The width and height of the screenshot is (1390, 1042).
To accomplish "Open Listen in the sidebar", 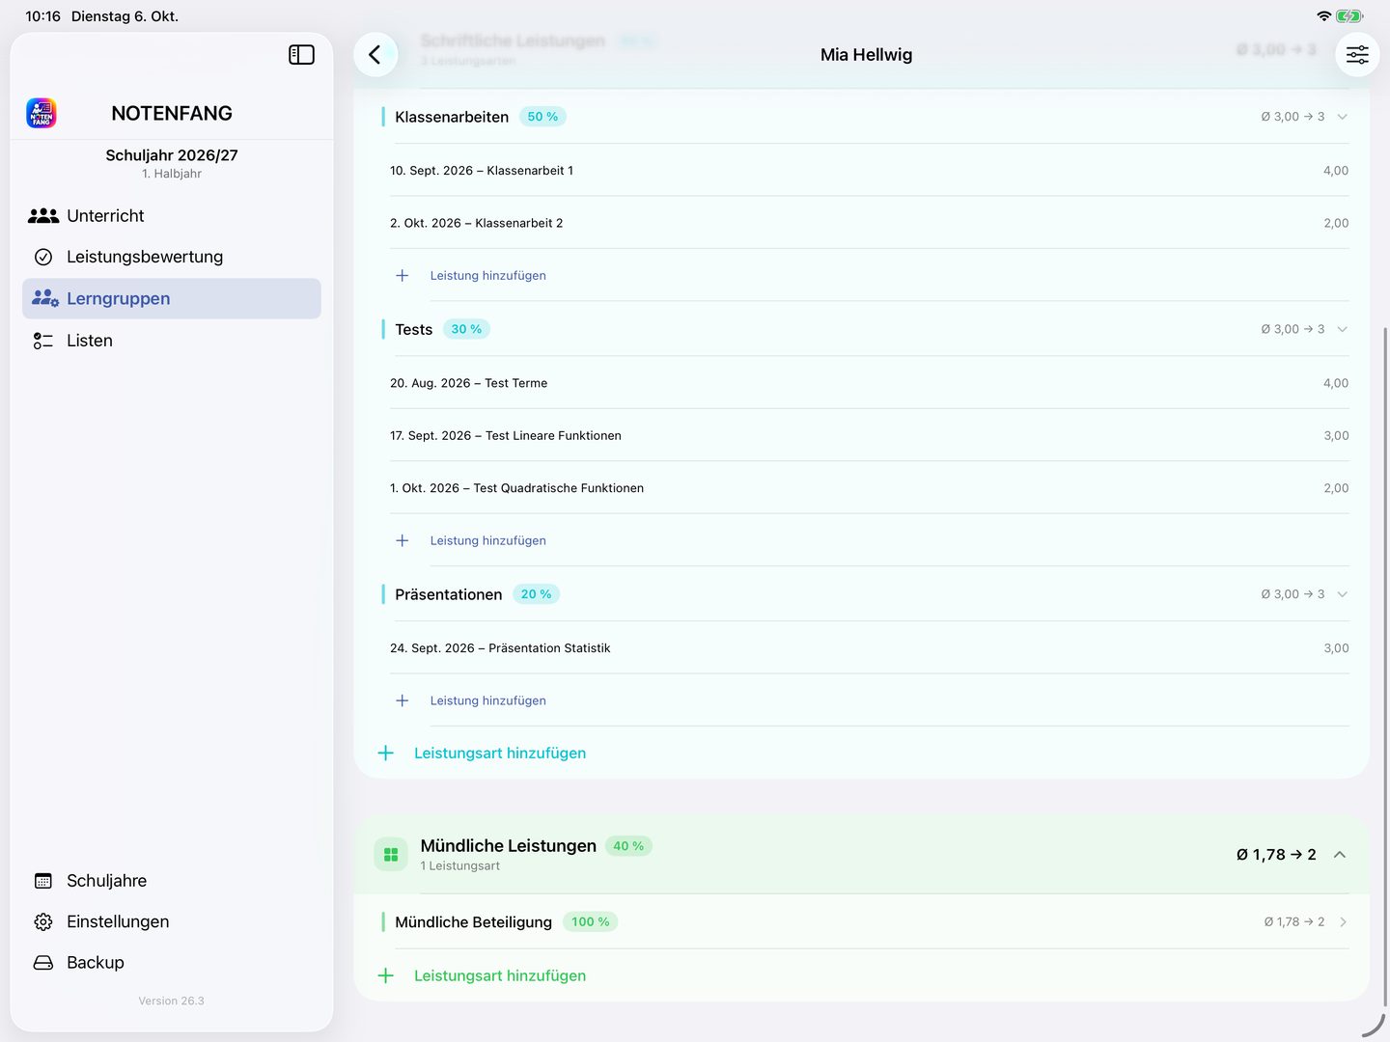I will (x=172, y=341).
